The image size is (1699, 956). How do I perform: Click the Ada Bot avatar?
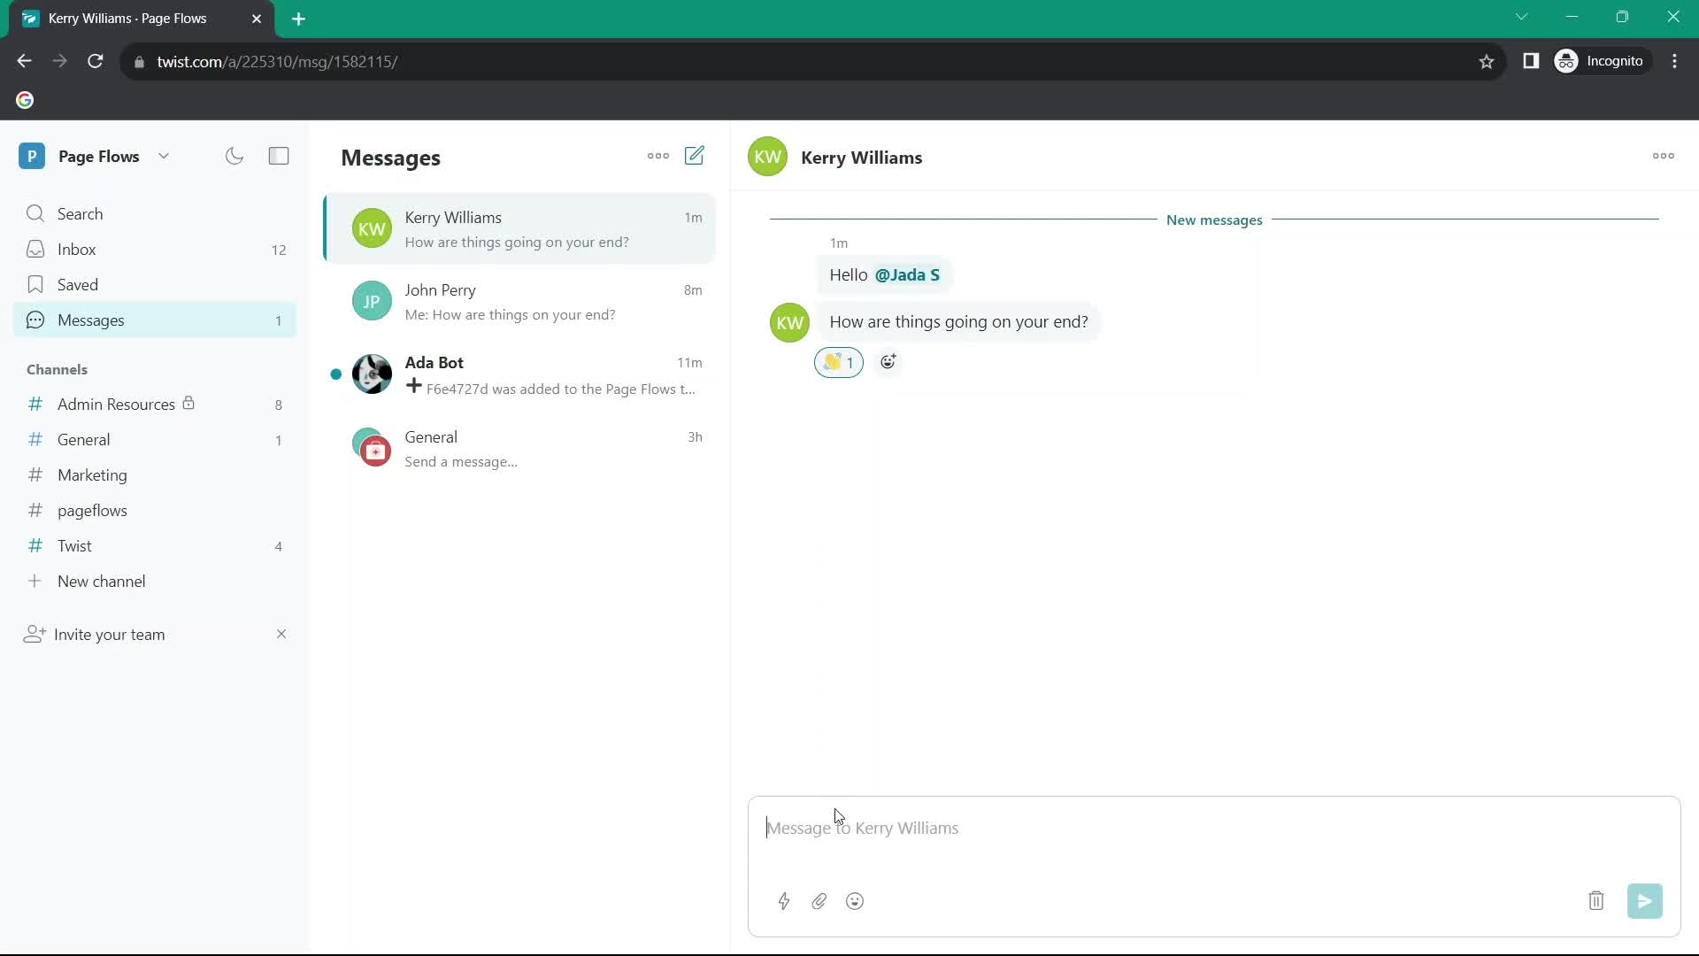click(x=372, y=374)
